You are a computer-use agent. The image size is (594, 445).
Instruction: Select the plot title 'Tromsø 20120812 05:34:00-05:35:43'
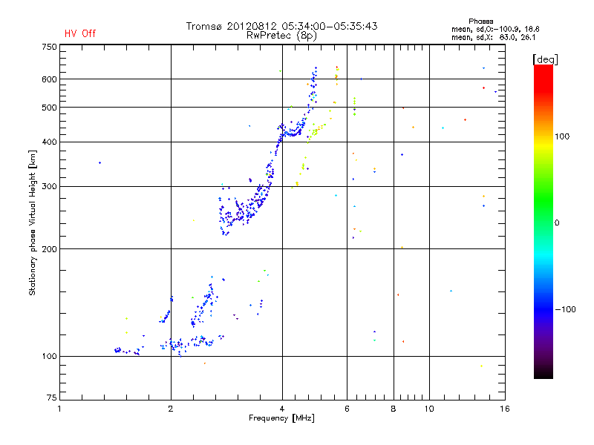point(281,26)
